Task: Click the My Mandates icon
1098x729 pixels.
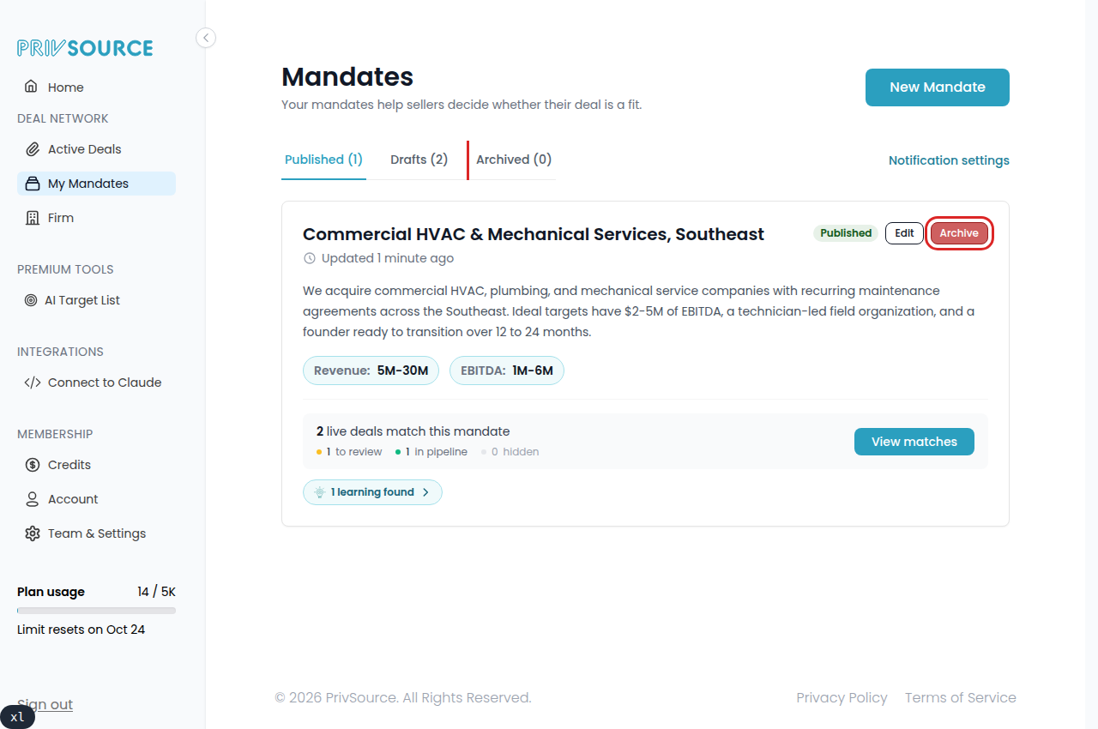Action: coord(33,184)
